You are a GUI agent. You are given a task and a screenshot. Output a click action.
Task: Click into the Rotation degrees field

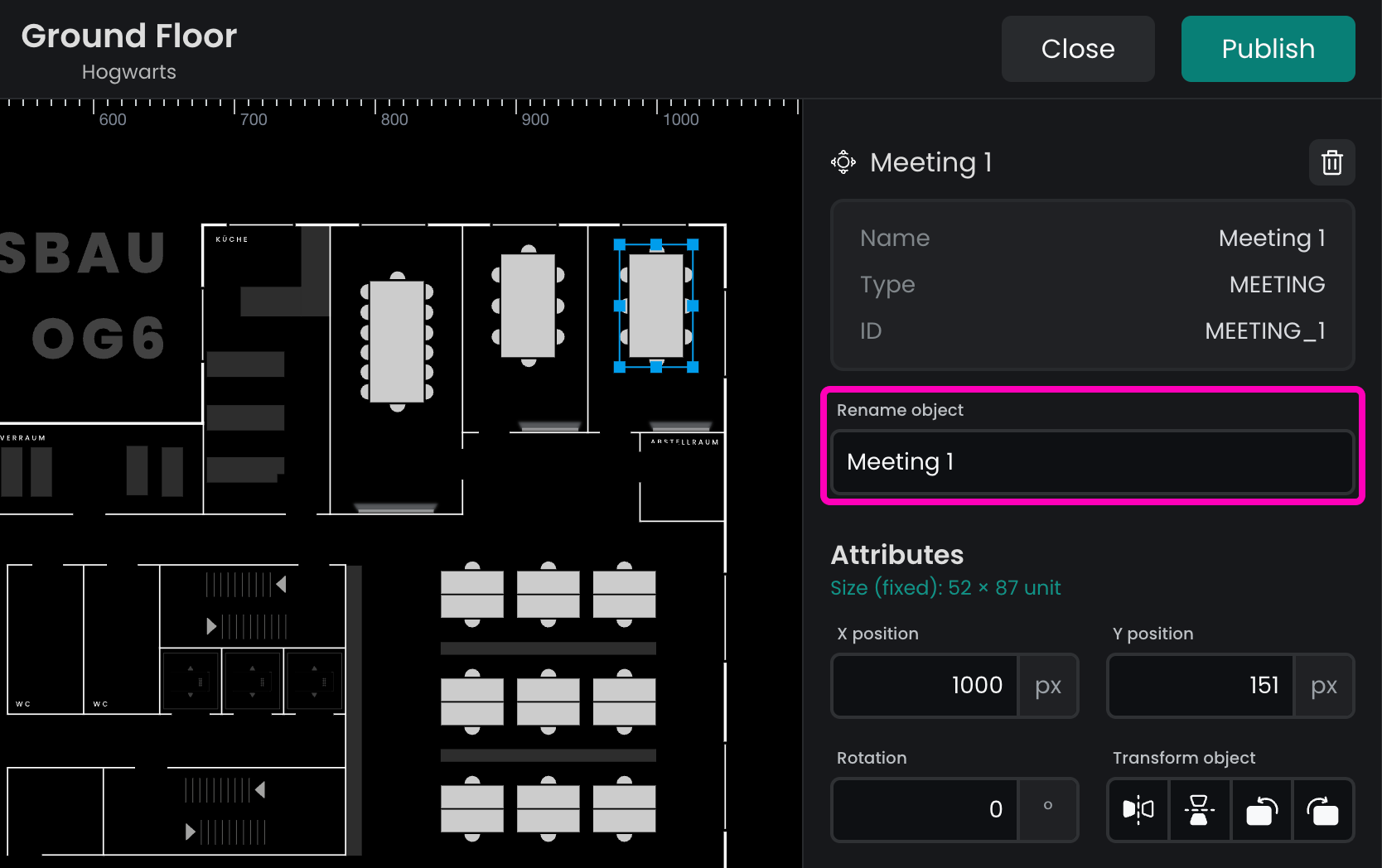point(925,810)
